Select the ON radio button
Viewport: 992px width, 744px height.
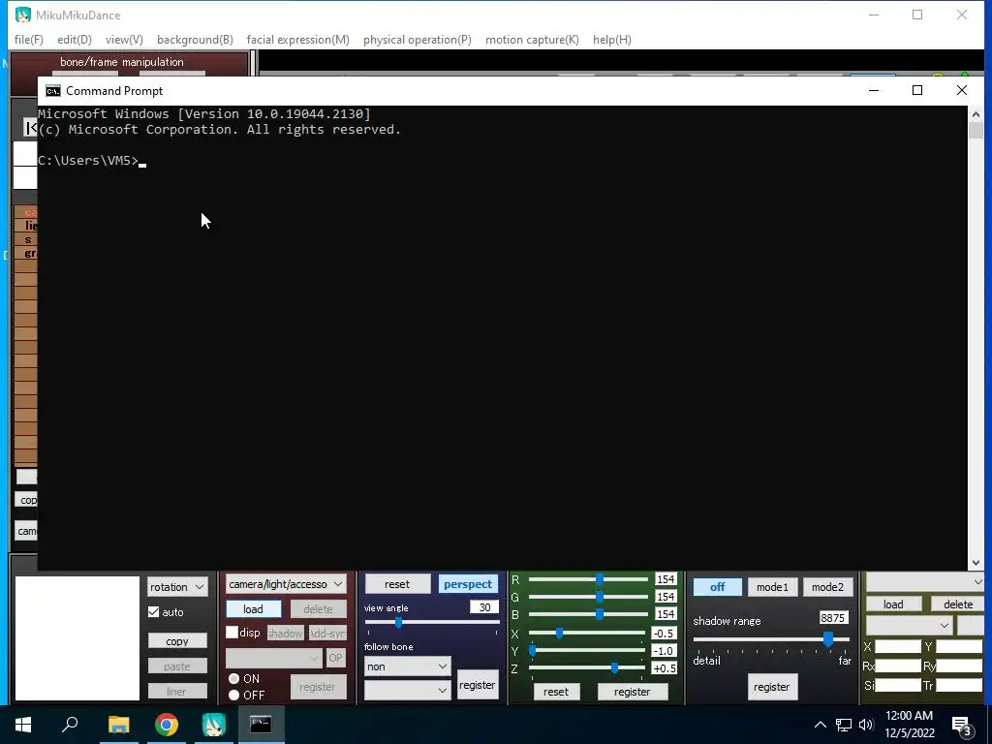pos(234,679)
